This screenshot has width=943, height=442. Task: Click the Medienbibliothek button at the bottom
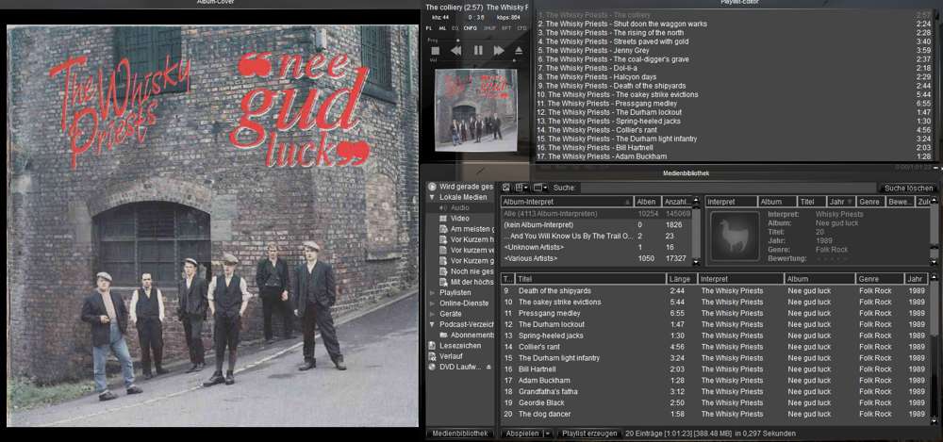460,434
